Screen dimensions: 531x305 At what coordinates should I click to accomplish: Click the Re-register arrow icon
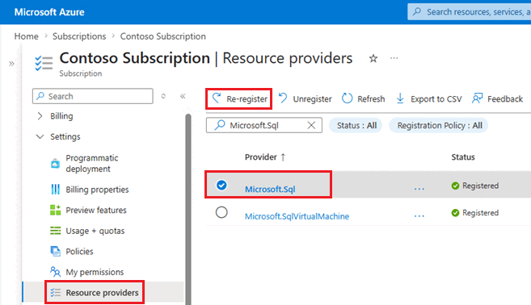[217, 98]
